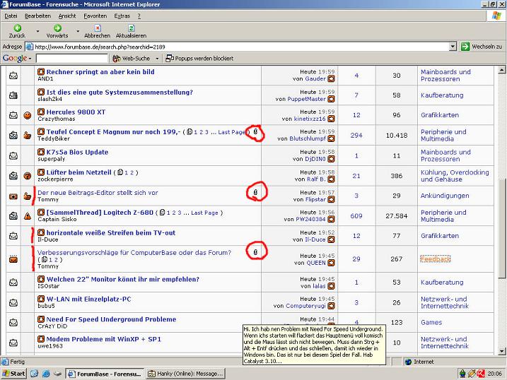Click vertical scrollbar thumb
Viewport: 507px width, 380px height.
(x=501, y=227)
